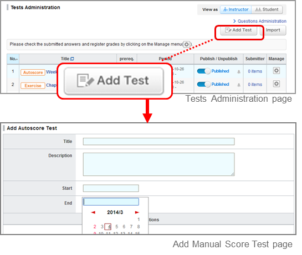Select day 4 in the calendar
The width and height of the screenshot is (302, 255).
coord(108,227)
